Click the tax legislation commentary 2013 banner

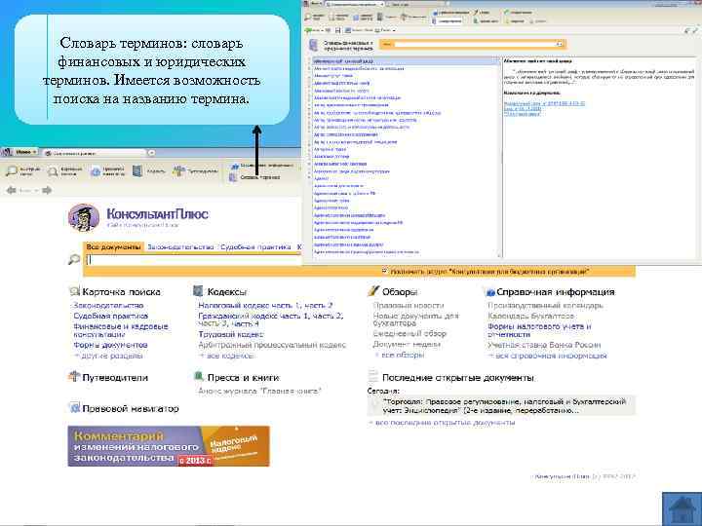[x=169, y=446]
